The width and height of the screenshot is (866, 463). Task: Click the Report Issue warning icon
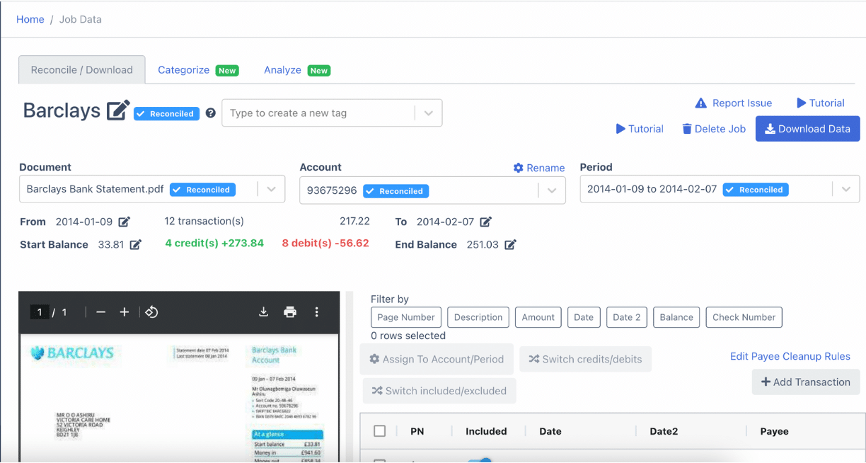[x=700, y=103]
